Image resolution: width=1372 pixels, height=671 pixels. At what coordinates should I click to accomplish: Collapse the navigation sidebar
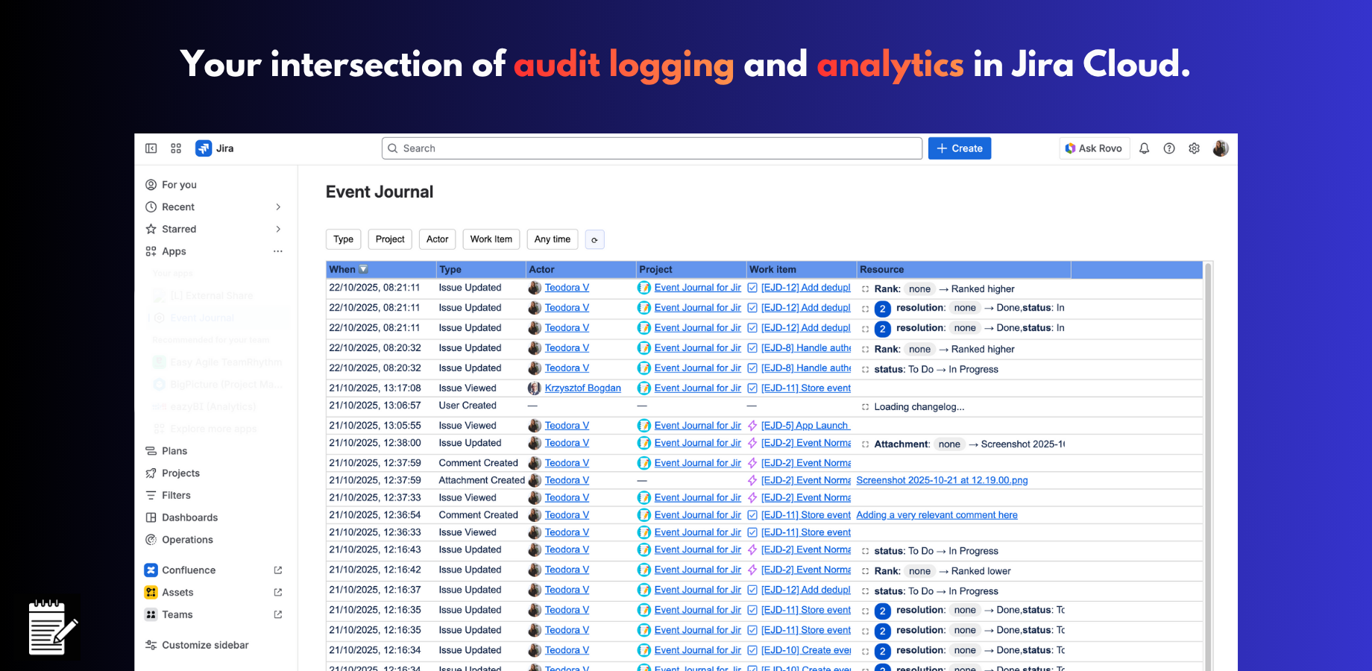pos(151,148)
